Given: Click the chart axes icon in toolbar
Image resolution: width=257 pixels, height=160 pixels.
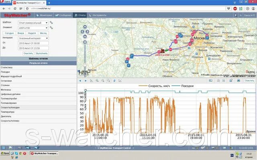Looking at the screenshot, I should pos(92,81).
